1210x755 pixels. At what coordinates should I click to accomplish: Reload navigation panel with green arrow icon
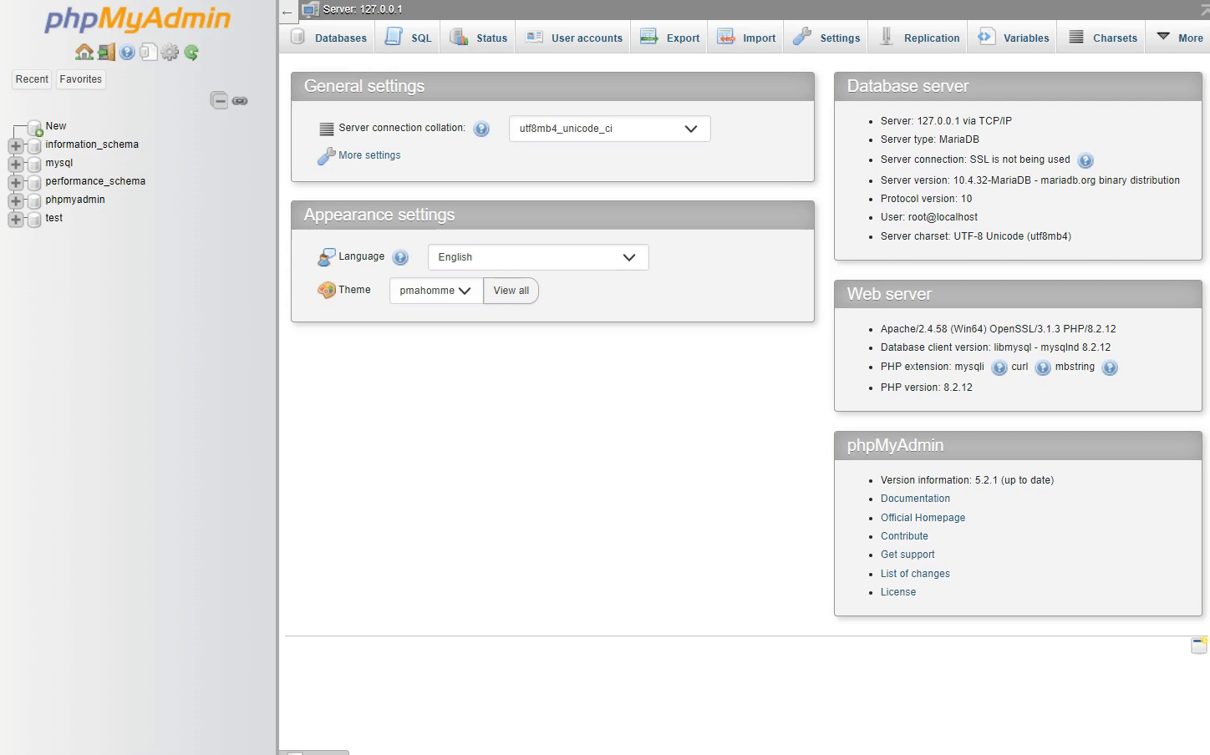coord(191,52)
